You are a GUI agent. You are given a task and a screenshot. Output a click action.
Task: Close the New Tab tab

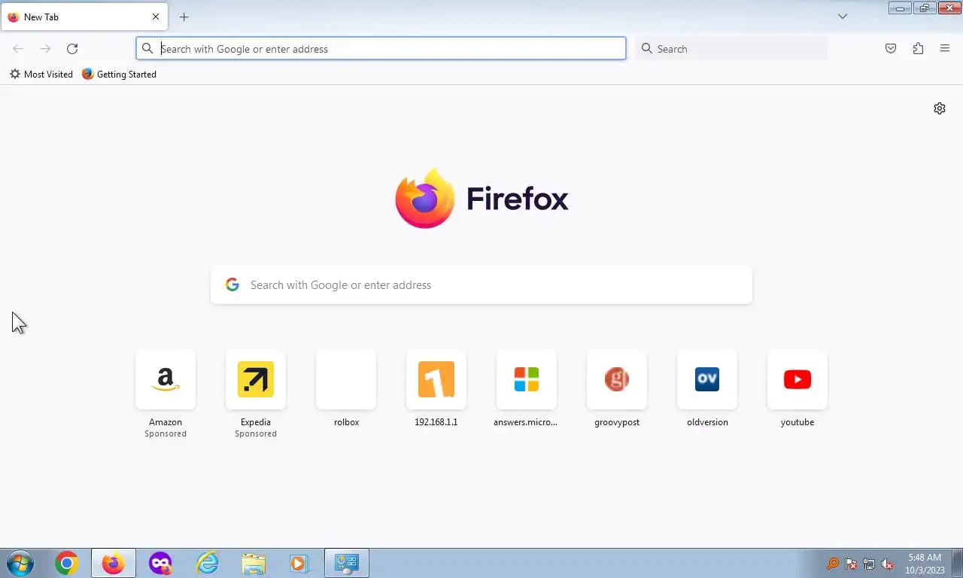pyautogui.click(x=156, y=17)
